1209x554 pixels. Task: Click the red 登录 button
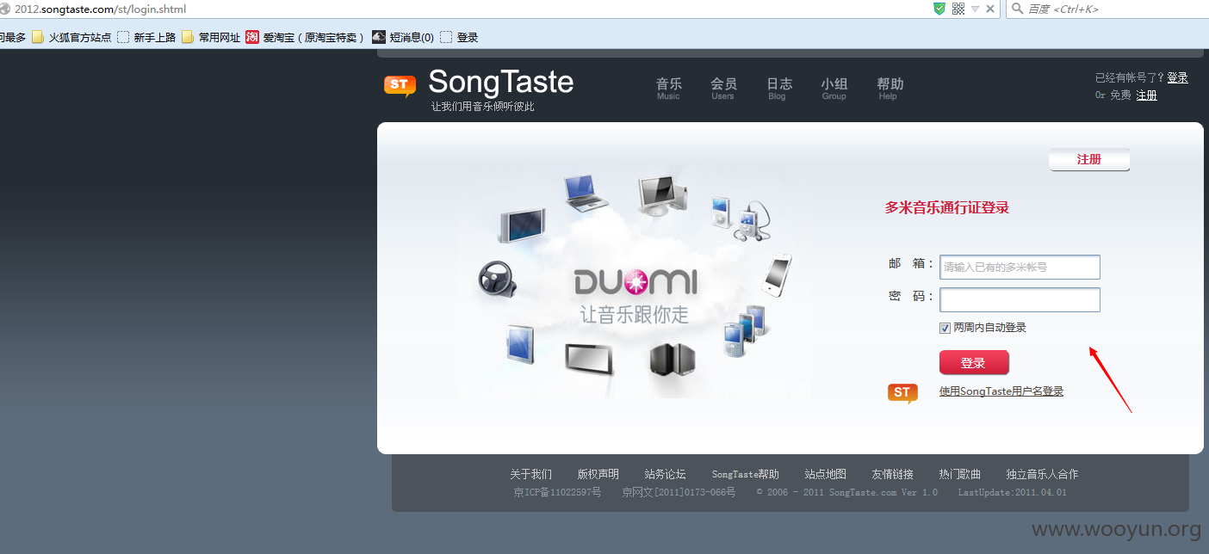coord(974,362)
